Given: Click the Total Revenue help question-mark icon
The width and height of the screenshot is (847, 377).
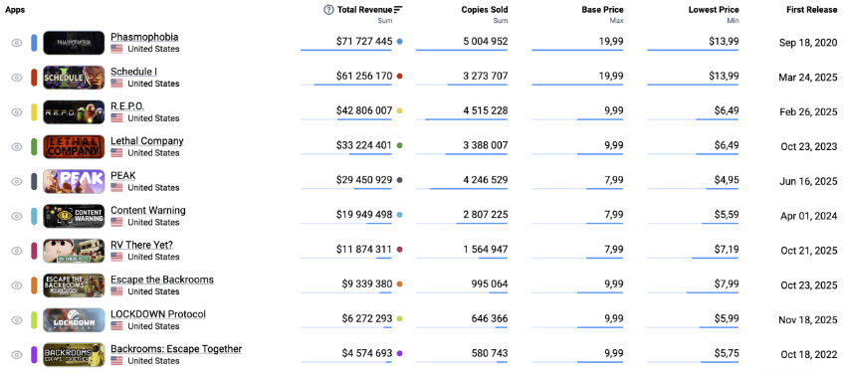Looking at the screenshot, I should pos(328,10).
